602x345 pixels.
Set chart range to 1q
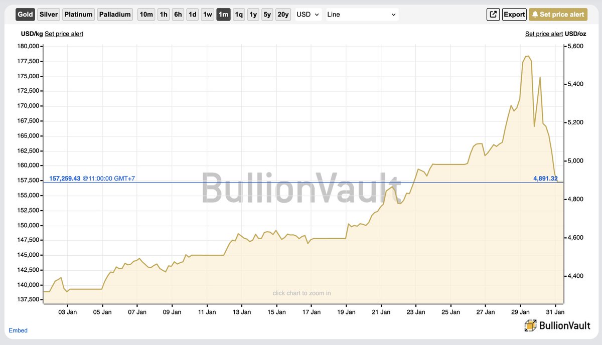(239, 15)
